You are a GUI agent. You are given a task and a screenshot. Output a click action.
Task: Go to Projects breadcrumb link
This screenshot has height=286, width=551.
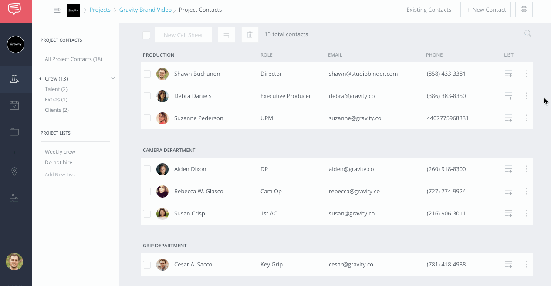click(100, 10)
